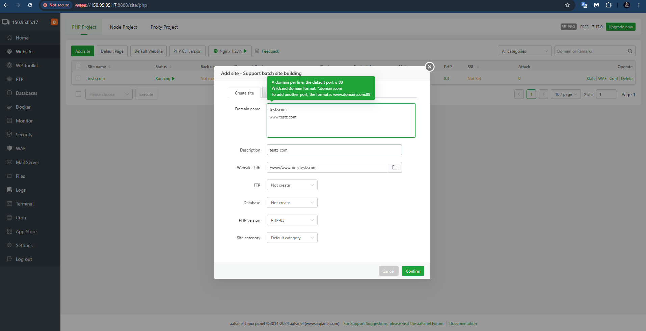This screenshot has width=646, height=331.
Task: Click the Home sidebar icon
Action: pos(9,38)
